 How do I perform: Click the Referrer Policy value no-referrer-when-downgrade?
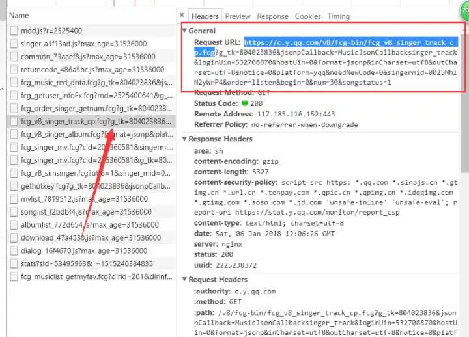pyautogui.click(x=304, y=124)
